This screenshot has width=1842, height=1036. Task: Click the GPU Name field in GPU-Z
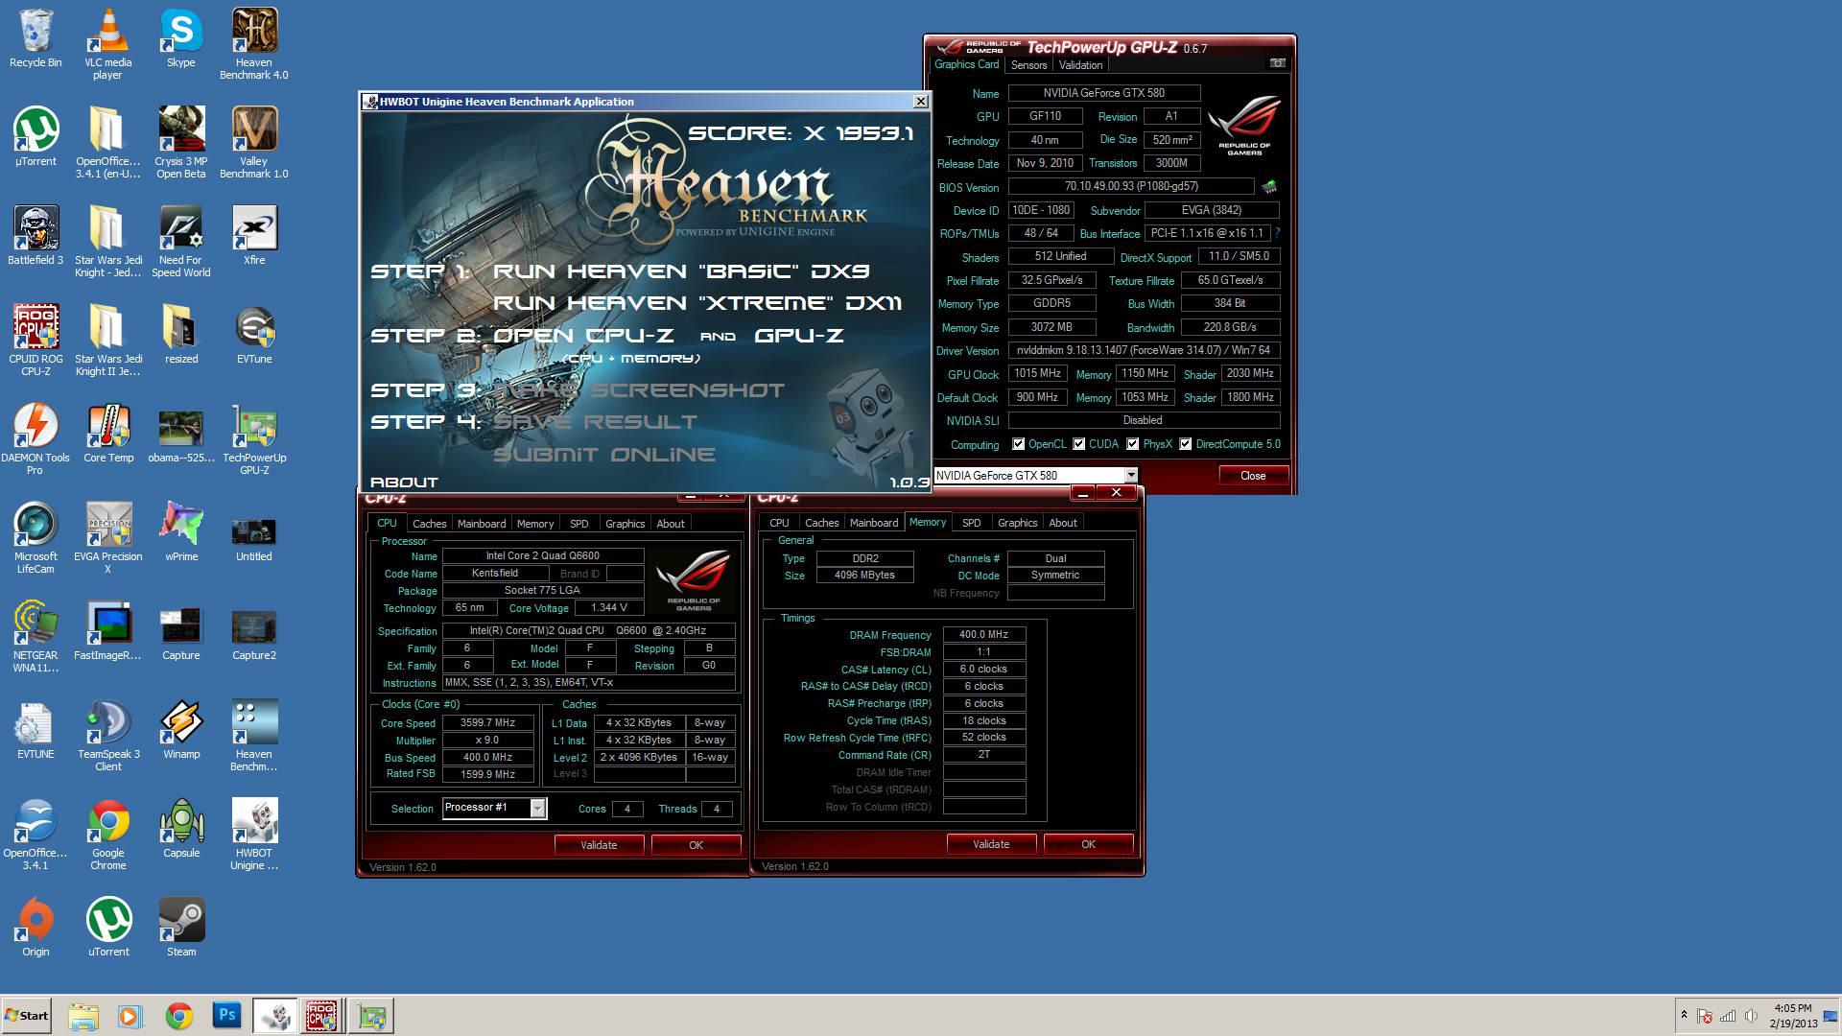click(1104, 93)
